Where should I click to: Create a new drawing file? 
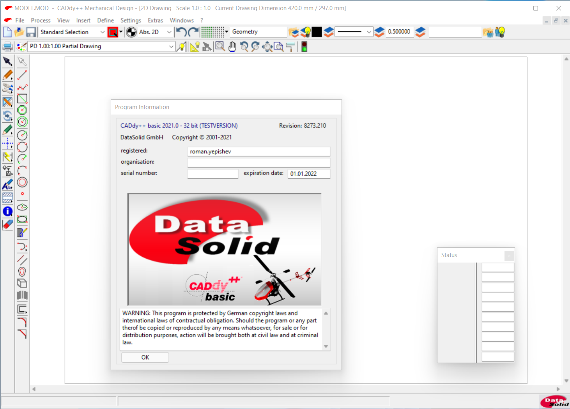coord(7,32)
